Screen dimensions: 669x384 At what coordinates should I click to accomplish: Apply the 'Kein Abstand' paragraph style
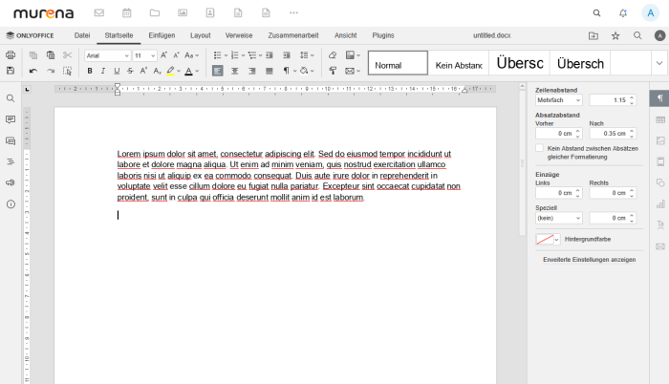coord(457,65)
